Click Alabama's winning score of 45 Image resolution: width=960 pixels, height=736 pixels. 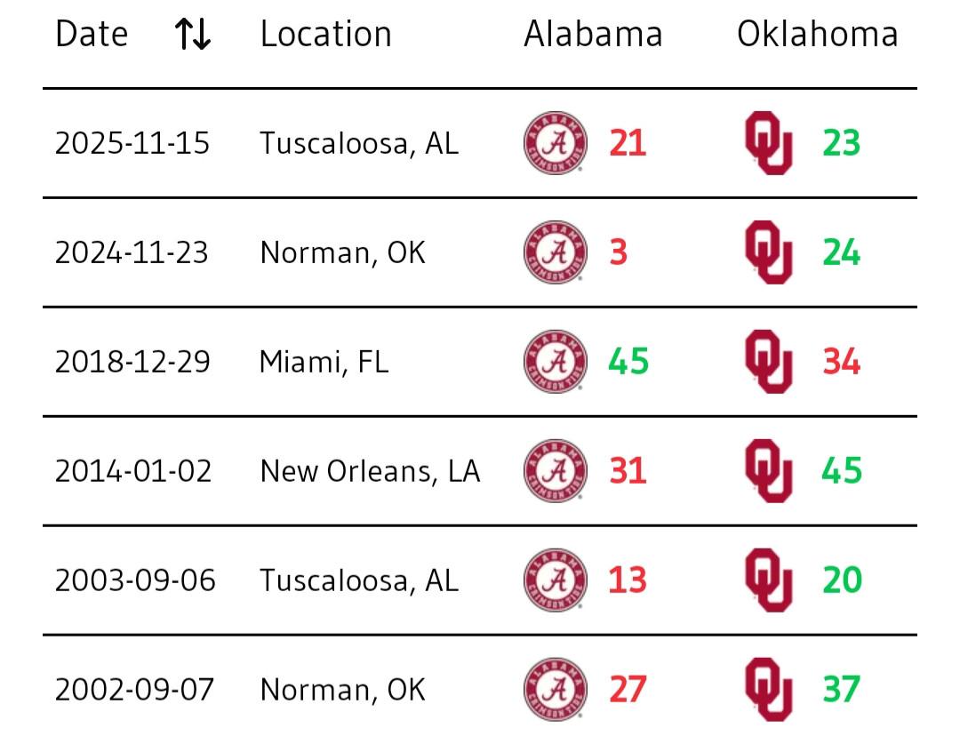pos(628,362)
